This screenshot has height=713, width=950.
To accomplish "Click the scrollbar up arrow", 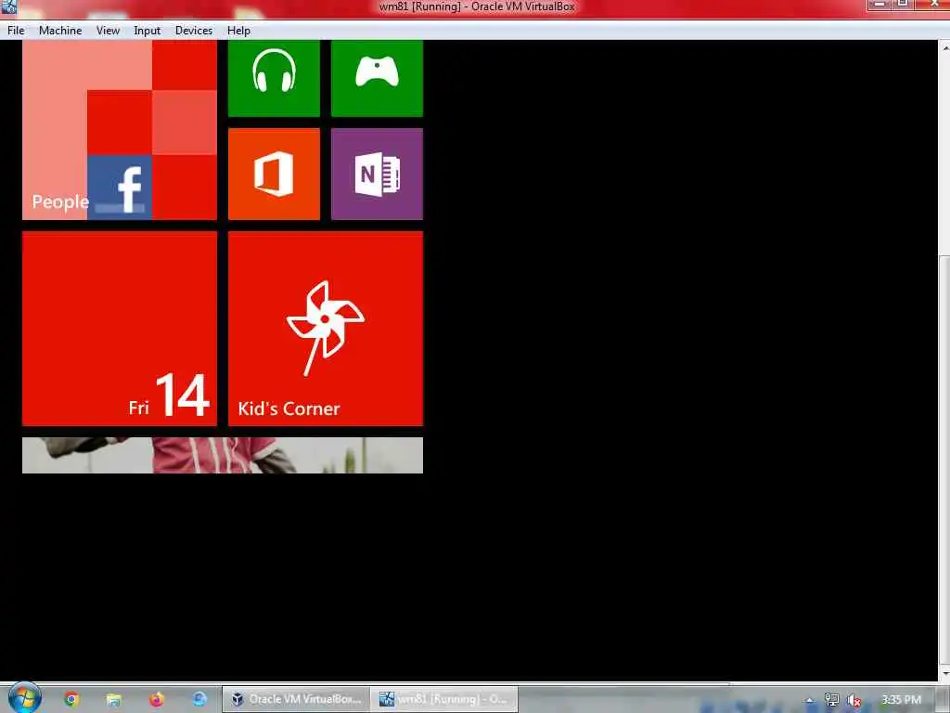I will pos(945,47).
